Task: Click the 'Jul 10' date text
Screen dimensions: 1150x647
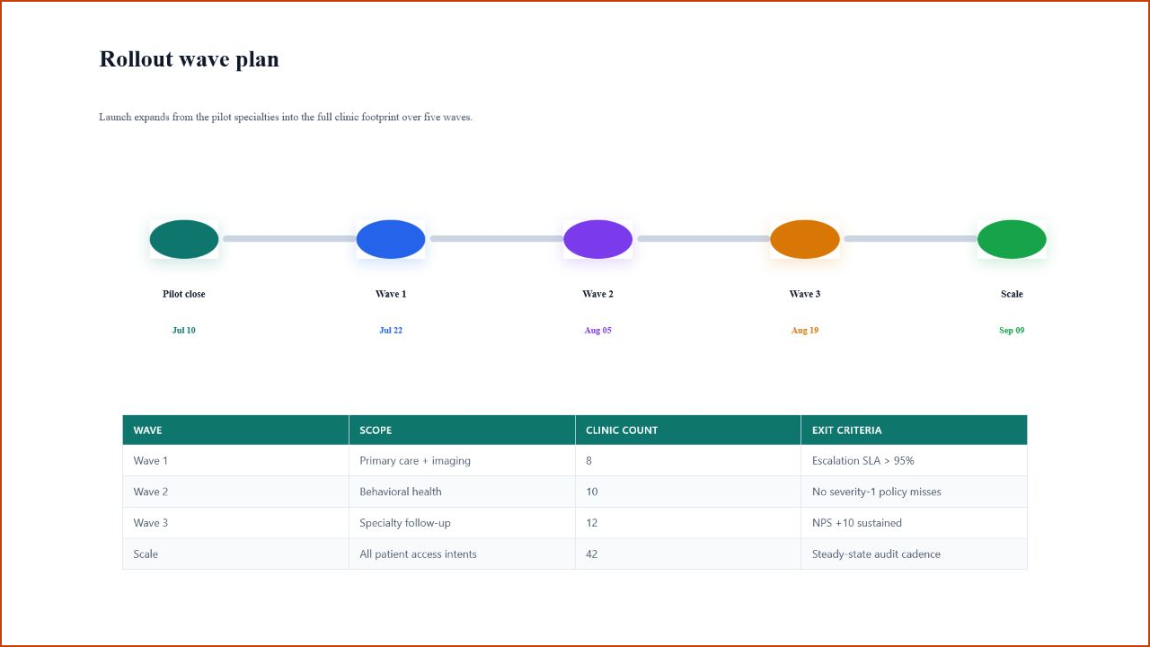Action: click(184, 330)
